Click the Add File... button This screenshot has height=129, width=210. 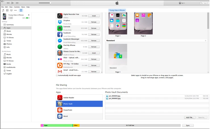[x=189, y=117]
